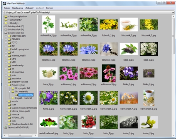The width and height of the screenshot is (177, 140).
Task: Open the folder path dropdown arrow
Action: coord(173,13)
